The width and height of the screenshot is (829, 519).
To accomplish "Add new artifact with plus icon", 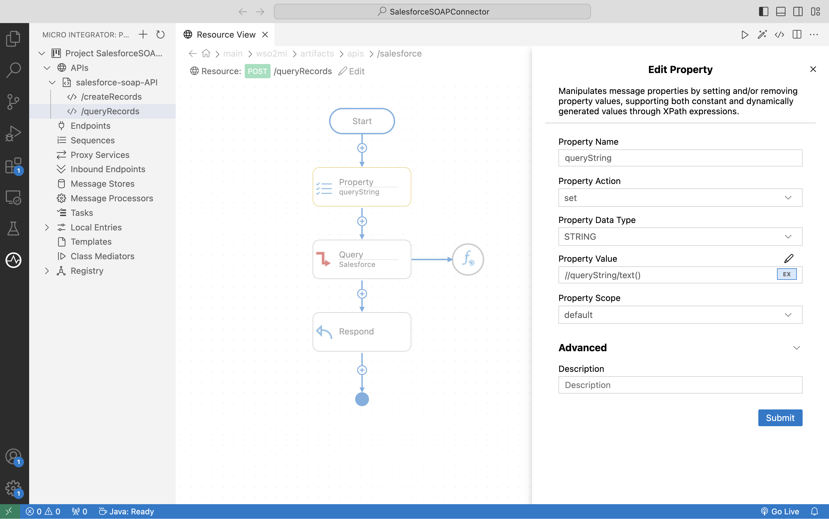I will tap(143, 34).
